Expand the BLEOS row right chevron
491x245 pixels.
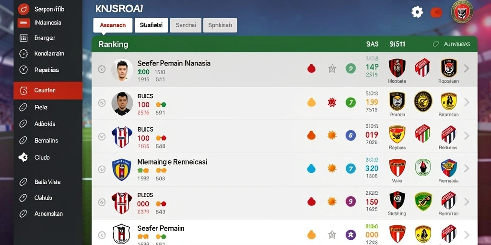(467, 201)
